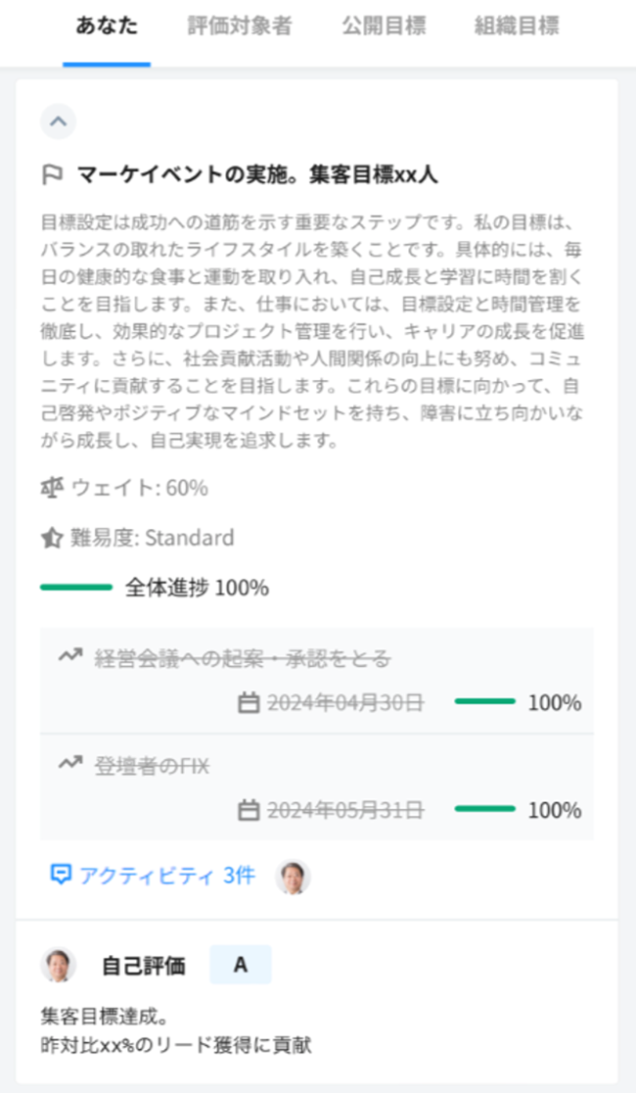The height and width of the screenshot is (1093, 636).
Task: Open goal title マーケイベントの実施
Action: pyautogui.click(x=256, y=175)
